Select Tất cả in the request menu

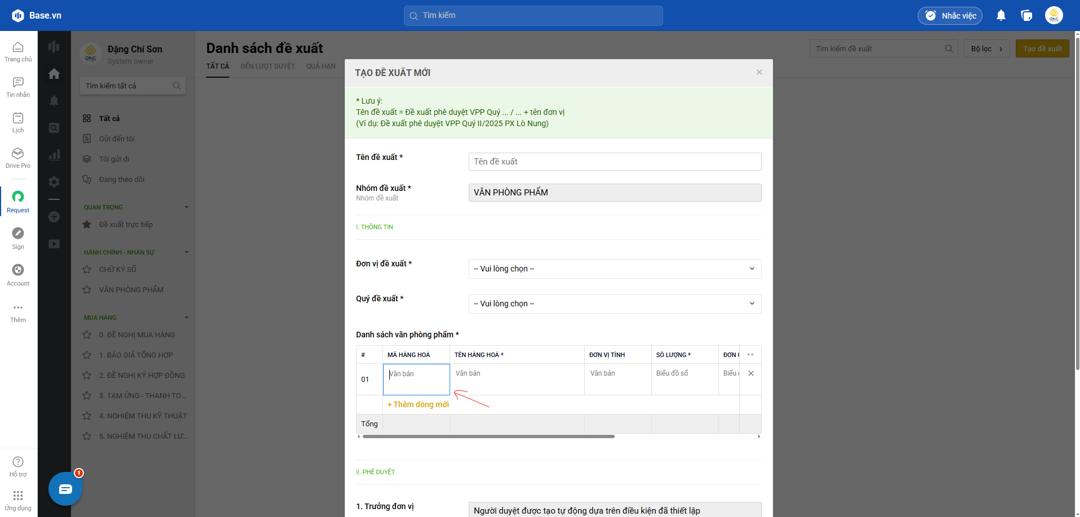click(109, 119)
